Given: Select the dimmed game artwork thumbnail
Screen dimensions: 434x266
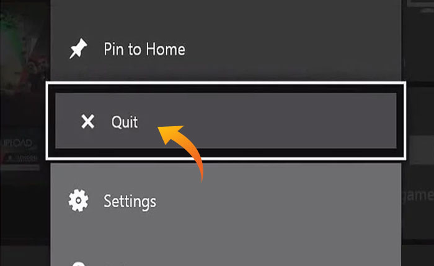Looking at the screenshot, I should tap(24, 61).
